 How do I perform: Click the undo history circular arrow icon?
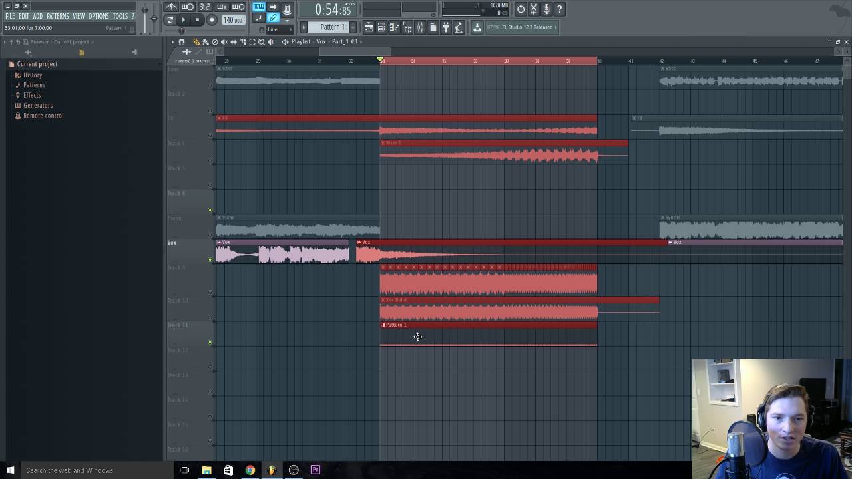[521, 9]
